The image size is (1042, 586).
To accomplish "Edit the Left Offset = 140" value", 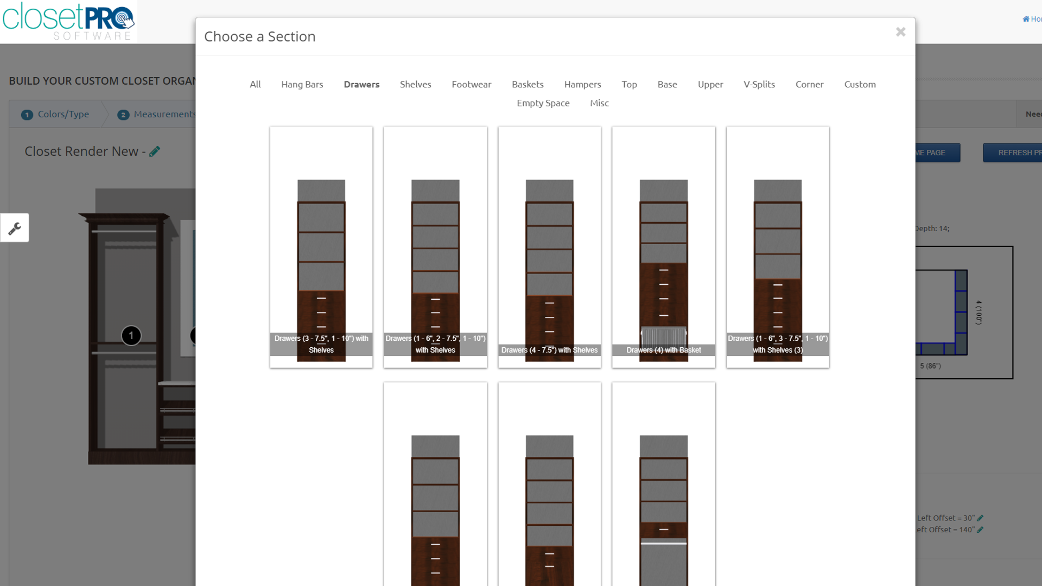I will click(980, 530).
